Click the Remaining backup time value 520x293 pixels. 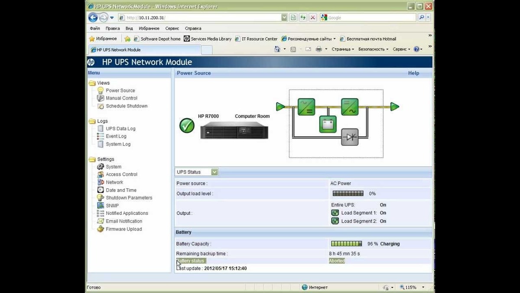(344, 253)
